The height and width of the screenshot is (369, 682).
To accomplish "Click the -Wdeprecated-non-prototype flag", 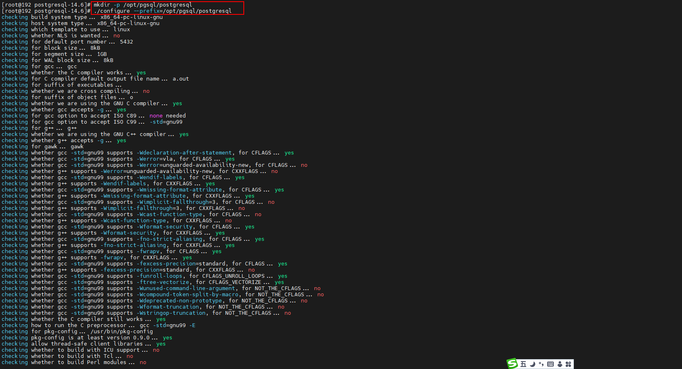I will coord(179,301).
